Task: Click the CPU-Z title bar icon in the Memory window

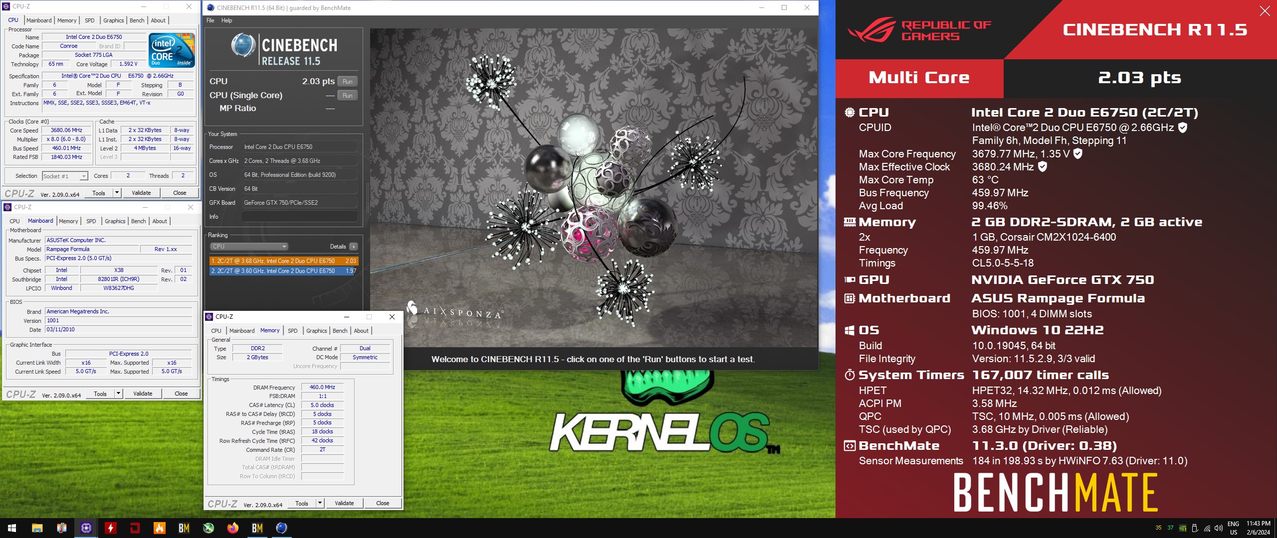Action: [x=210, y=317]
